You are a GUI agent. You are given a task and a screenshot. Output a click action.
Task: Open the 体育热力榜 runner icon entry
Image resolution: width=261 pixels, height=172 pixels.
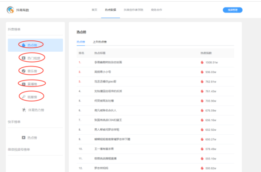coord(24,110)
